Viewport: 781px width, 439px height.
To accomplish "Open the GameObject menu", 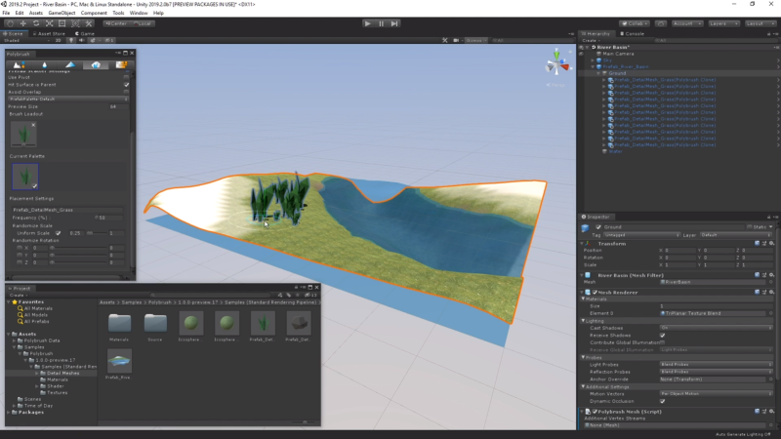I will (62, 13).
